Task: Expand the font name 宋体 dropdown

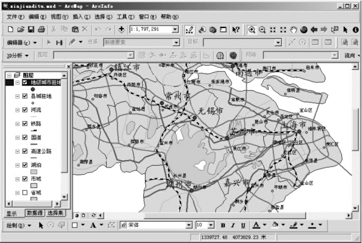Action: 189,225
